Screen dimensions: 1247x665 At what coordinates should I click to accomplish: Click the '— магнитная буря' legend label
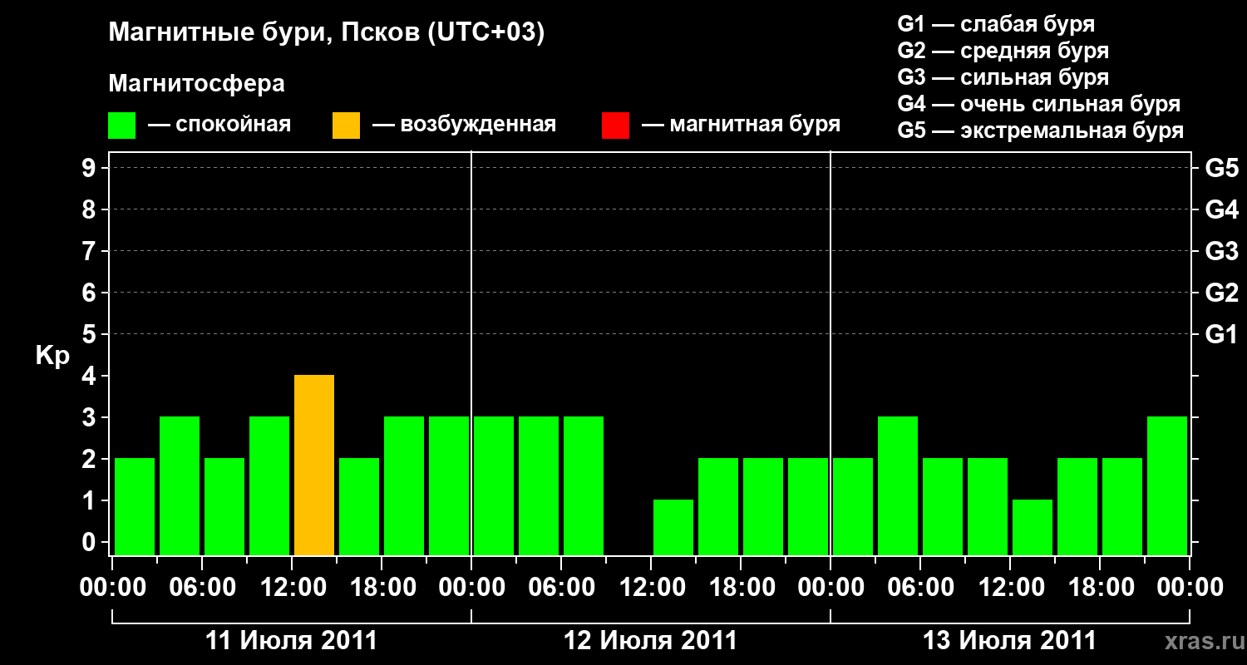(x=742, y=125)
